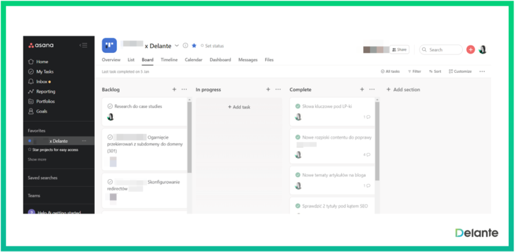
Task: Switch to the Overview tab
Action: 111,60
